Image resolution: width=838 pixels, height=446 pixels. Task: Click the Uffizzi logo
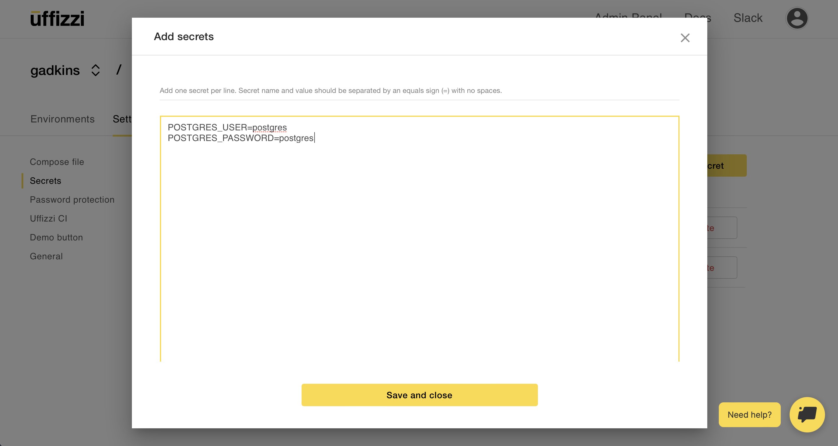point(57,19)
